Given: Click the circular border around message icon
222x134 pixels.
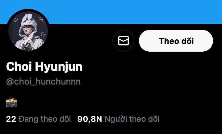Looking at the screenshot, I should (123, 41).
